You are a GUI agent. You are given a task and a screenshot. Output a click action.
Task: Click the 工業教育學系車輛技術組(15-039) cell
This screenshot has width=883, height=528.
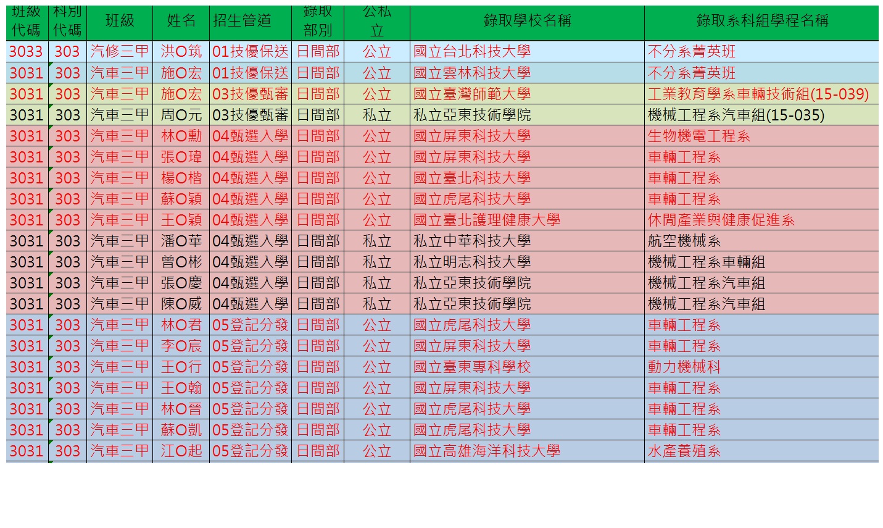point(758,94)
